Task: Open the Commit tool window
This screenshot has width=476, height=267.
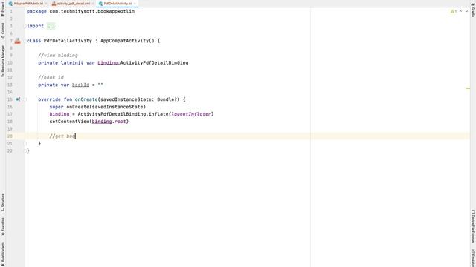Action: (3, 30)
